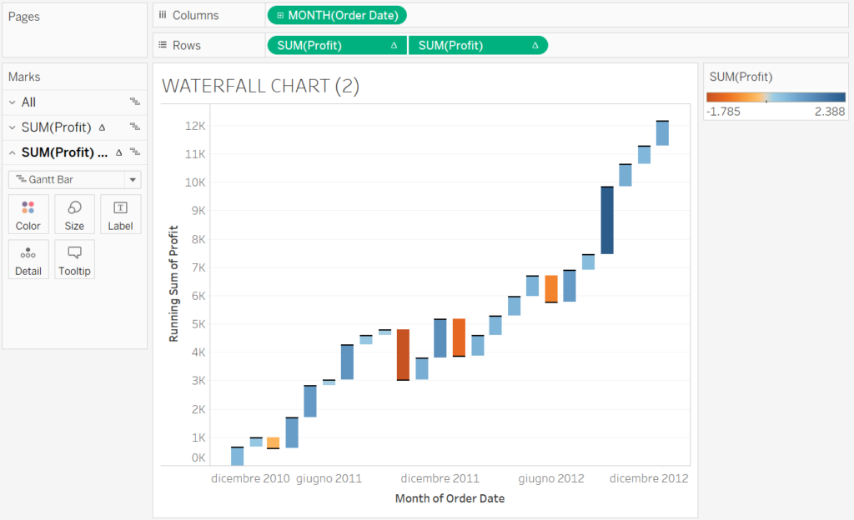Click the Rows shelf icon
Screen dimensions: 854x520
click(x=162, y=45)
